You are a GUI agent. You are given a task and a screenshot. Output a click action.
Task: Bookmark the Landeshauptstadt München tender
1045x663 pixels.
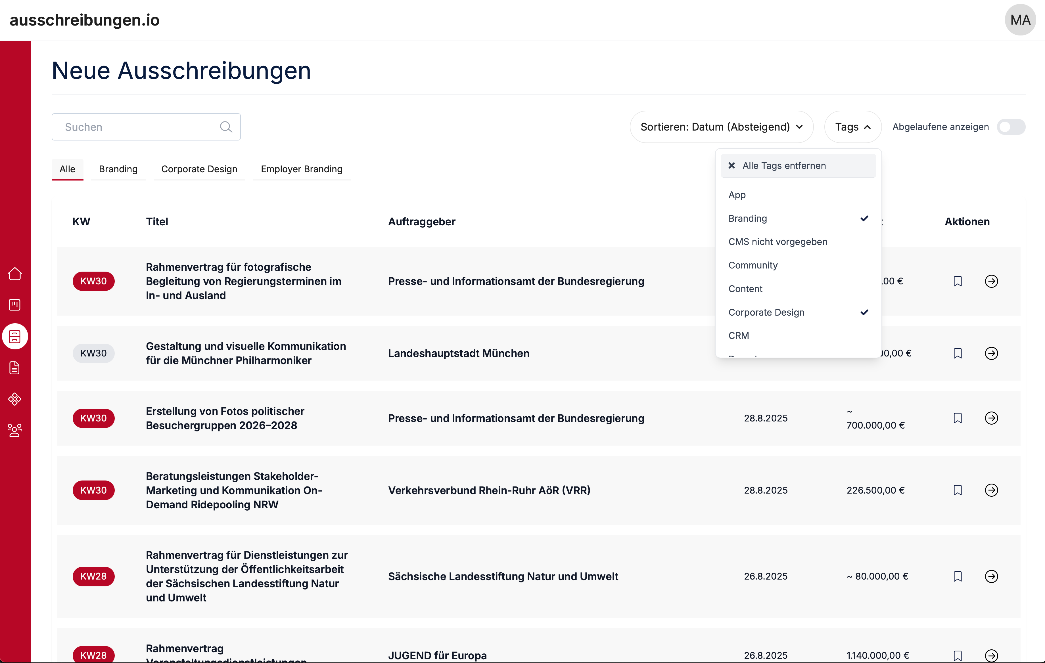[957, 353]
